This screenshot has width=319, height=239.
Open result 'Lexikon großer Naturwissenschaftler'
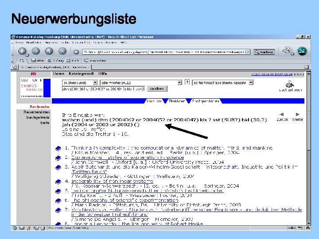tap(147, 191)
